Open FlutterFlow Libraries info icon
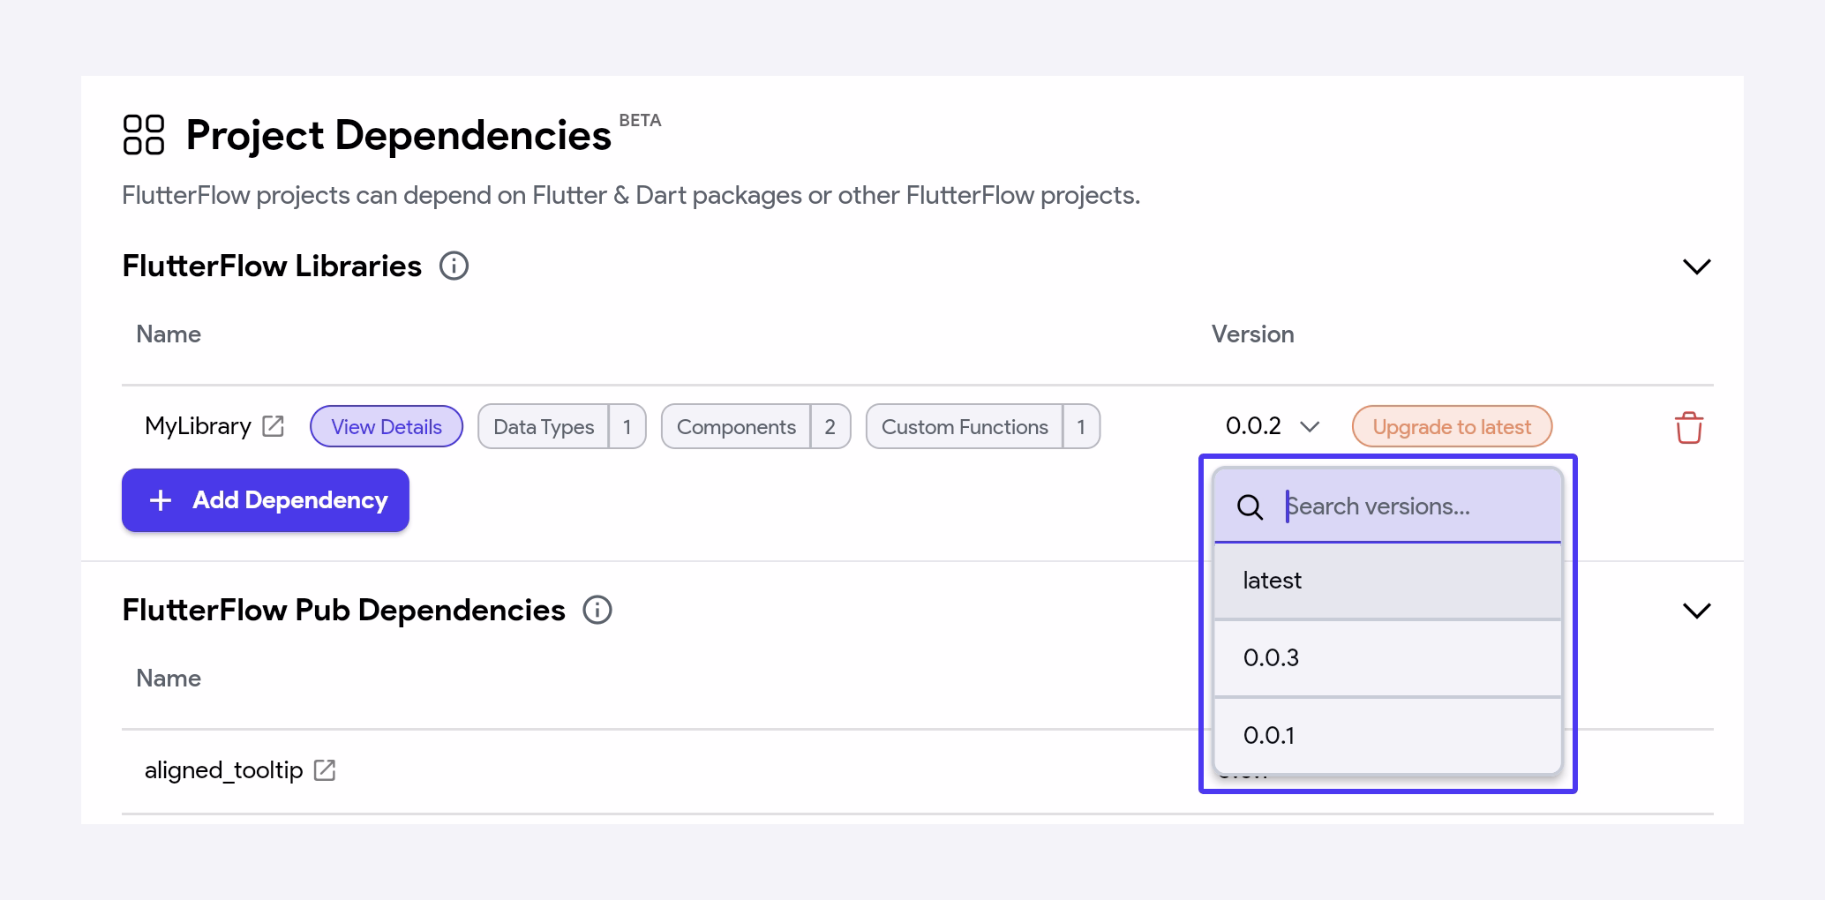The width and height of the screenshot is (1825, 900). 454,266
